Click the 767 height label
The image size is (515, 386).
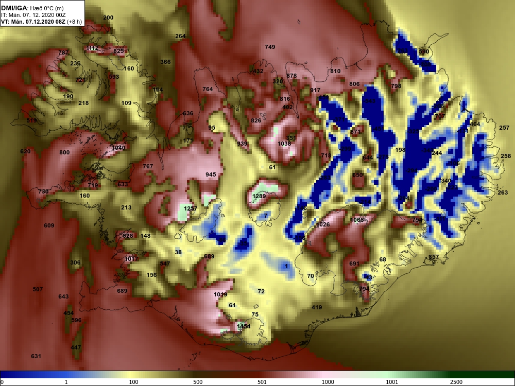coord(148,166)
